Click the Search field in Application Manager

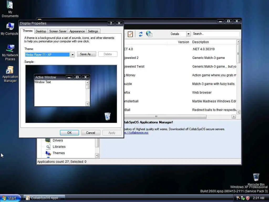click(x=216, y=34)
